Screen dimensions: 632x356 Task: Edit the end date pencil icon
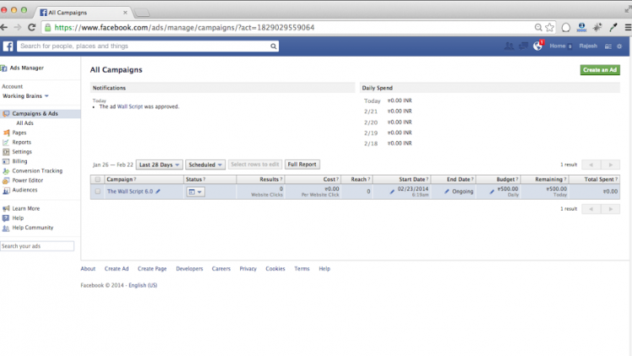tap(447, 191)
